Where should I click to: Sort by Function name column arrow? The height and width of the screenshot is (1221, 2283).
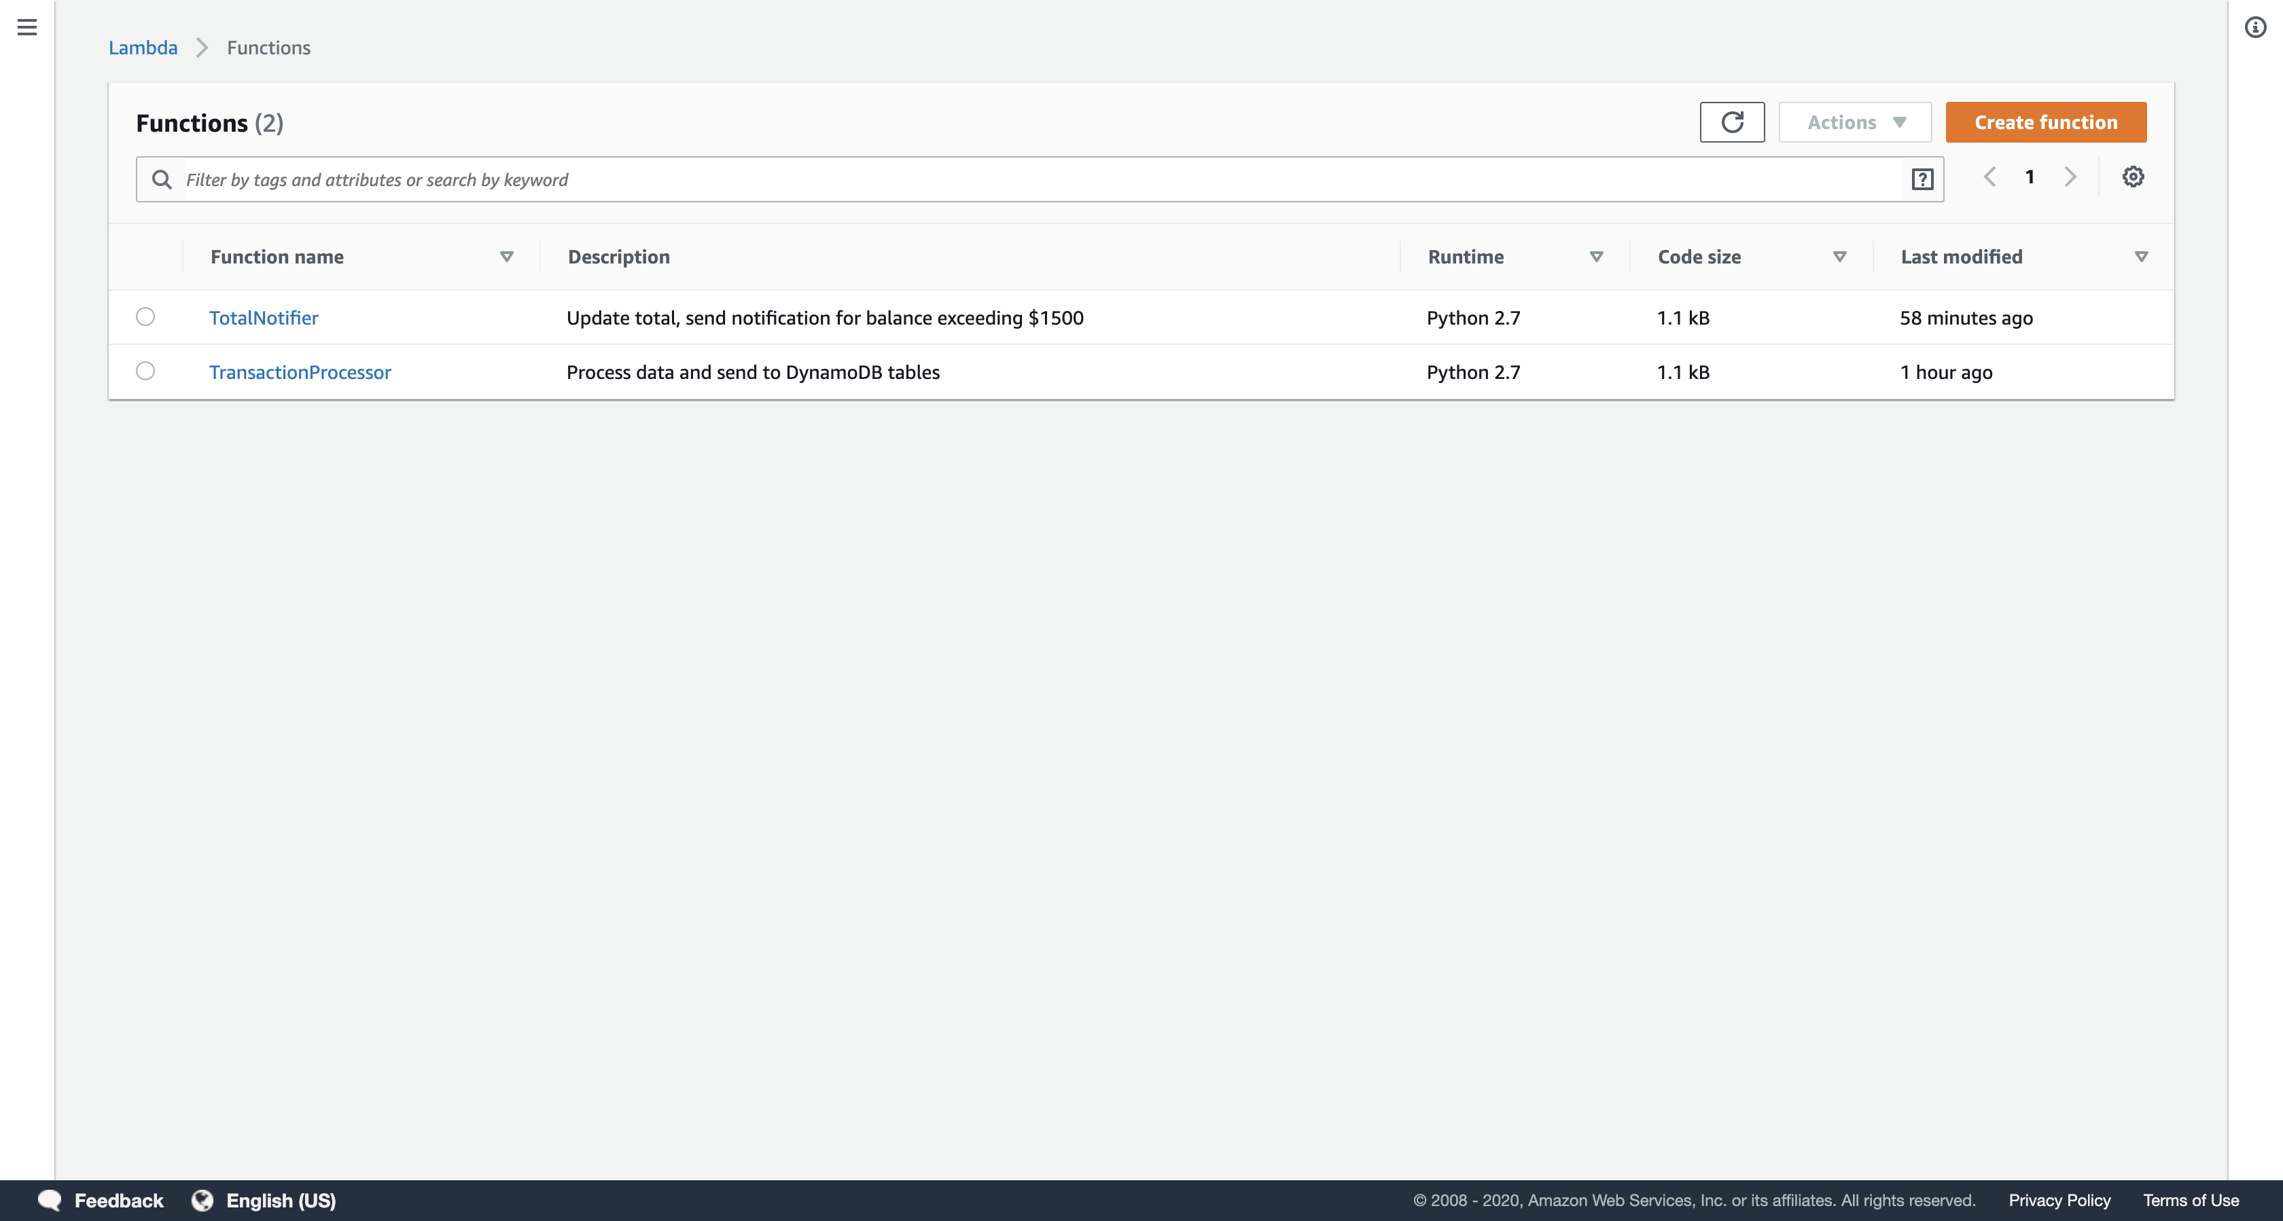pyautogui.click(x=506, y=257)
